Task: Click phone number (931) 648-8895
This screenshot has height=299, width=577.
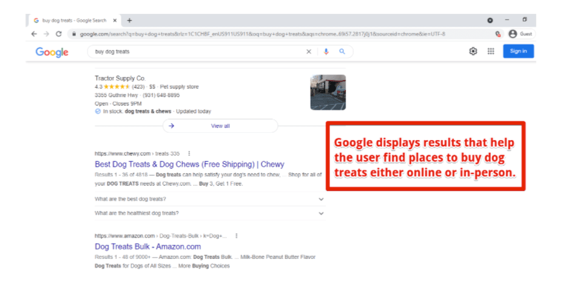Action: pyautogui.click(x=161, y=95)
